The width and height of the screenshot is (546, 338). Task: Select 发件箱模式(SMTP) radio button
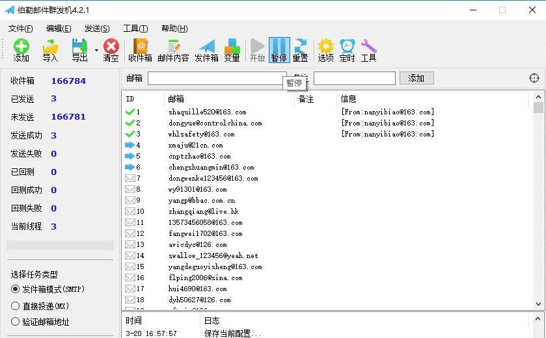point(15,289)
